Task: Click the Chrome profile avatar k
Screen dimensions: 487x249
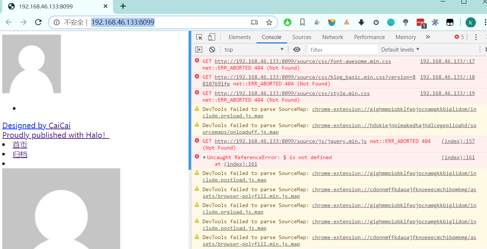Action: pyautogui.click(x=471, y=22)
